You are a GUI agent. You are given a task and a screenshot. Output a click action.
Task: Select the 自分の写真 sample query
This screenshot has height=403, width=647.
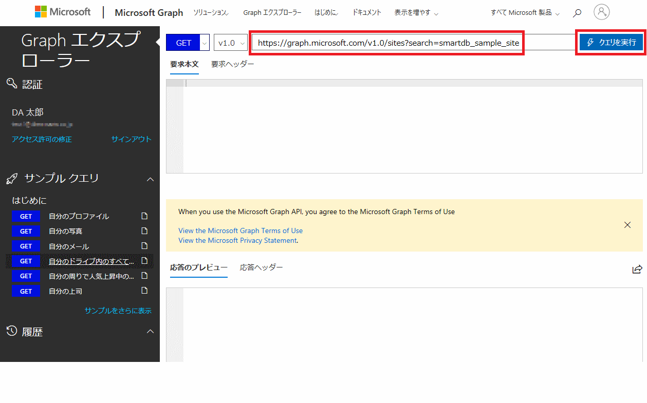click(x=66, y=231)
